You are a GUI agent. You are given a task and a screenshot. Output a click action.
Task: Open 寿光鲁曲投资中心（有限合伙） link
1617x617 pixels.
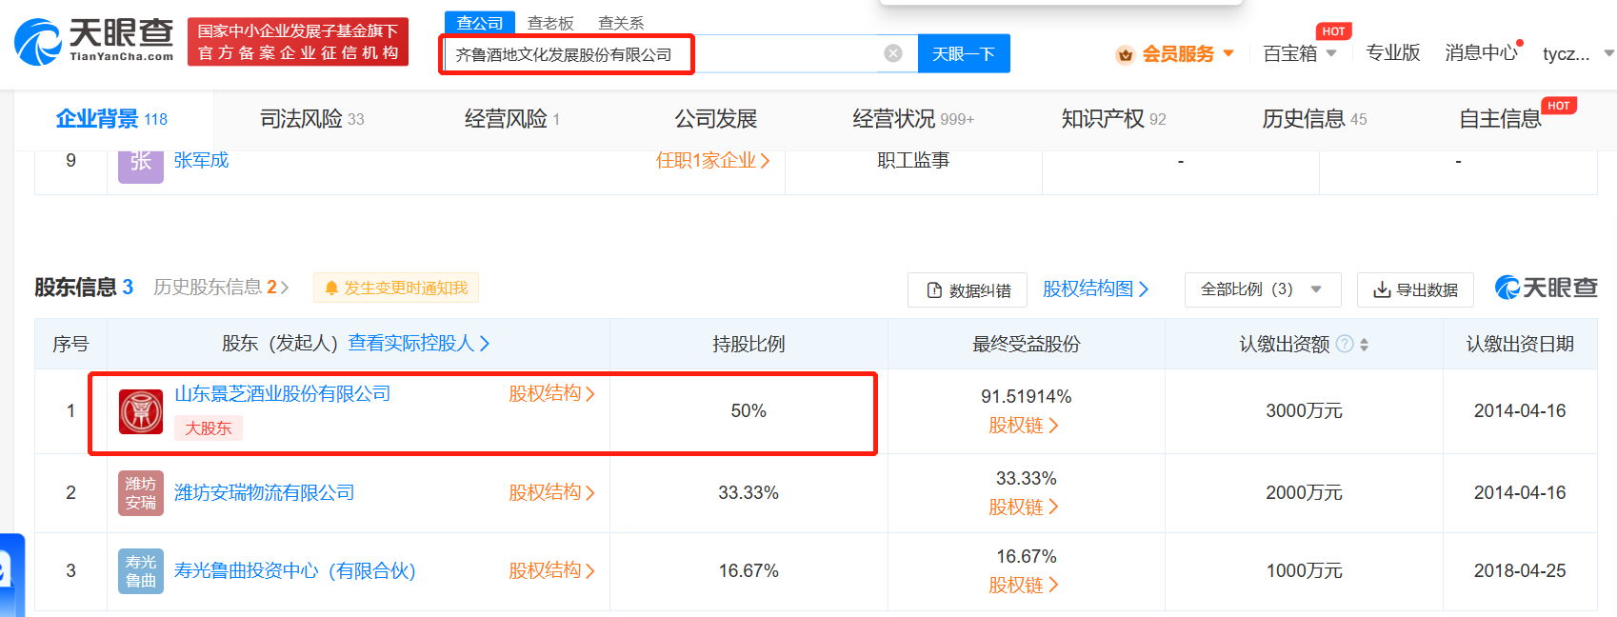pyautogui.click(x=295, y=570)
